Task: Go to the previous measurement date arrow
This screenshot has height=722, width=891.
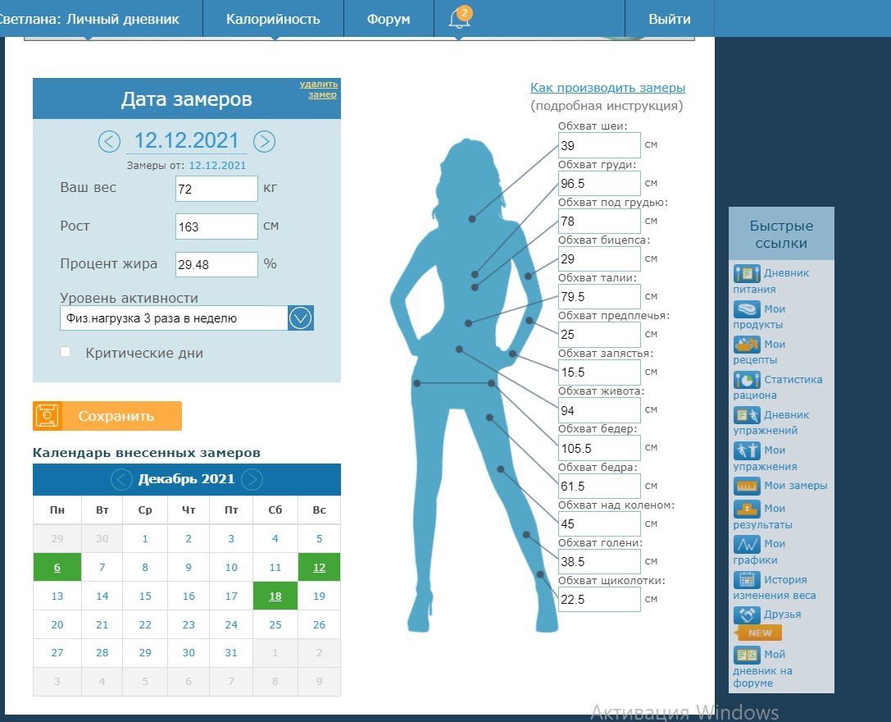Action: pos(110,141)
